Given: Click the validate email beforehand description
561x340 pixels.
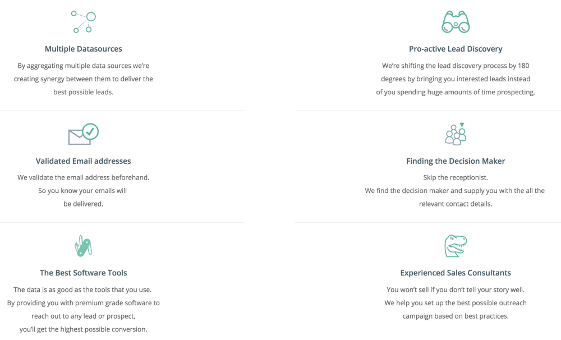Looking at the screenshot, I should [x=84, y=190].
